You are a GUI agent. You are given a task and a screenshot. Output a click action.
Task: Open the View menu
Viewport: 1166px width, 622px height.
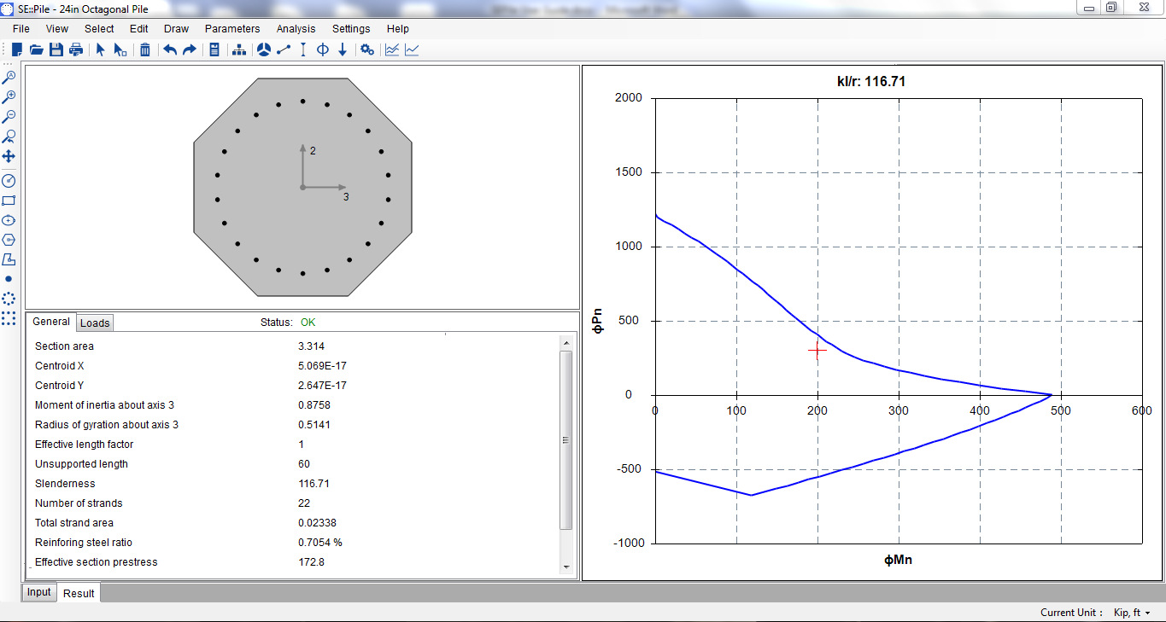[57, 29]
